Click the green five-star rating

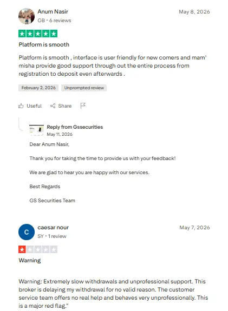(x=38, y=34)
